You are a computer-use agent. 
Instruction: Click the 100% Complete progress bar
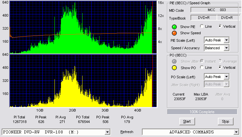pos(202,112)
